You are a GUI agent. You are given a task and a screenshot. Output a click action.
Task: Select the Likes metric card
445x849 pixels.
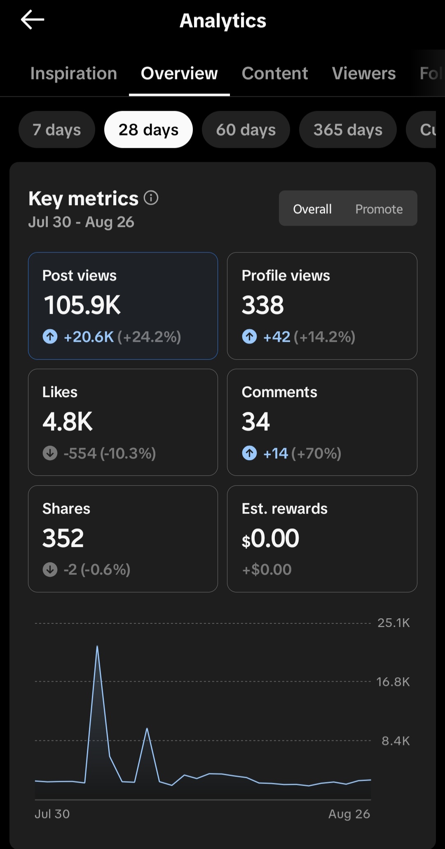point(123,422)
